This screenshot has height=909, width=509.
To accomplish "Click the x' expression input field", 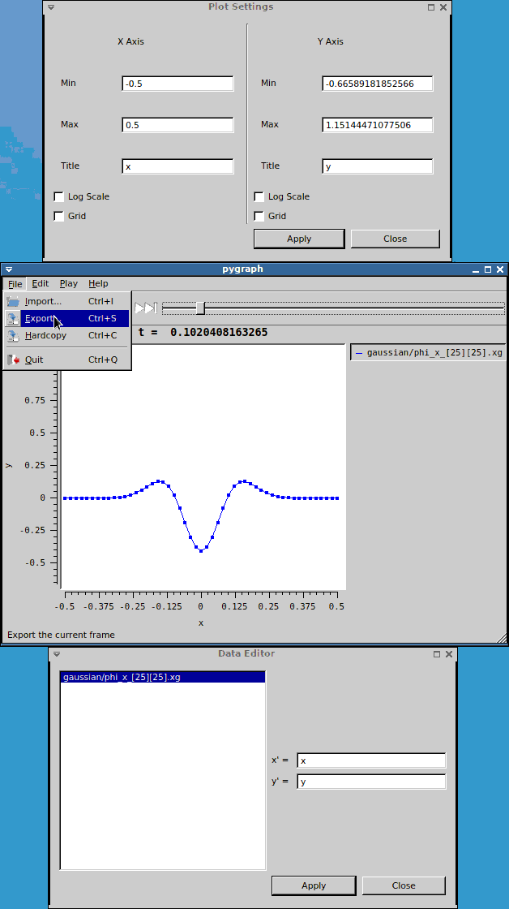I will point(371,760).
